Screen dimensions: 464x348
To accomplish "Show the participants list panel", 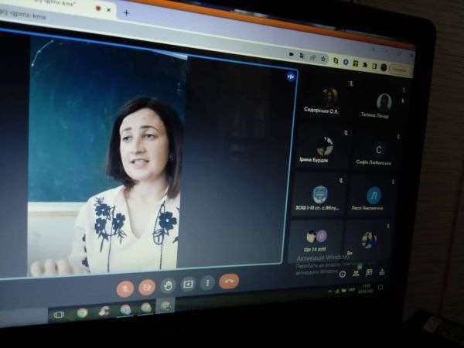I will click(356, 274).
